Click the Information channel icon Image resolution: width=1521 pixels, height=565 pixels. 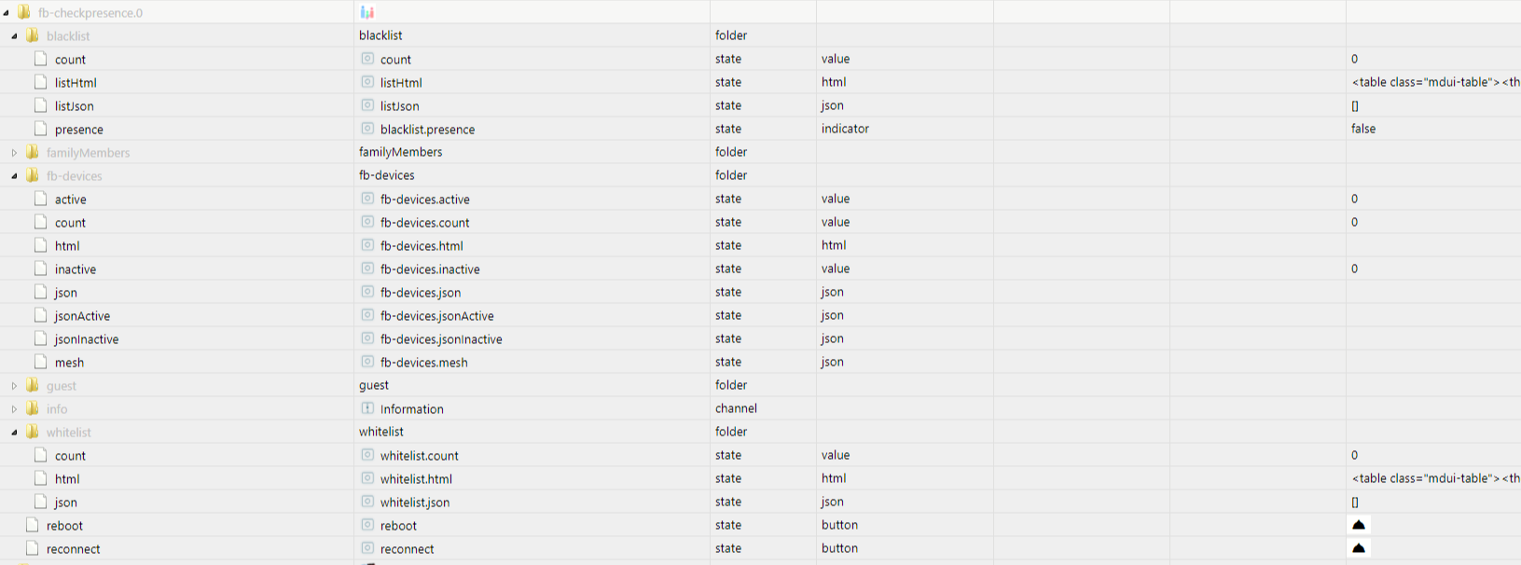pyautogui.click(x=367, y=408)
